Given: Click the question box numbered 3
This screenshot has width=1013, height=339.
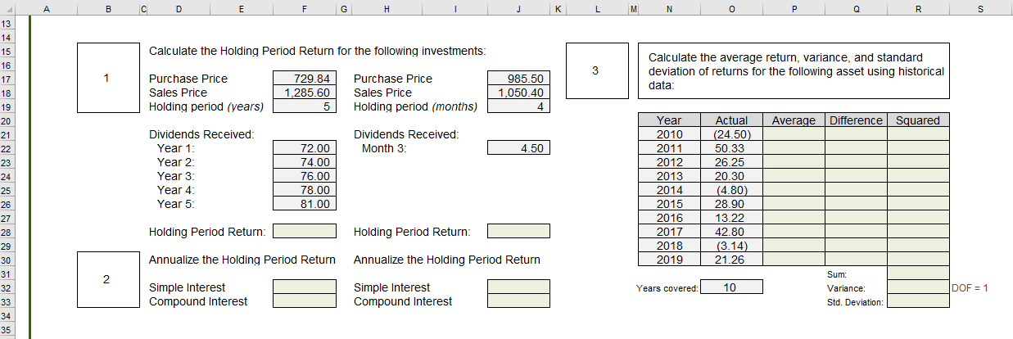Looking at the screenshot, I should (x=596, y=71).
